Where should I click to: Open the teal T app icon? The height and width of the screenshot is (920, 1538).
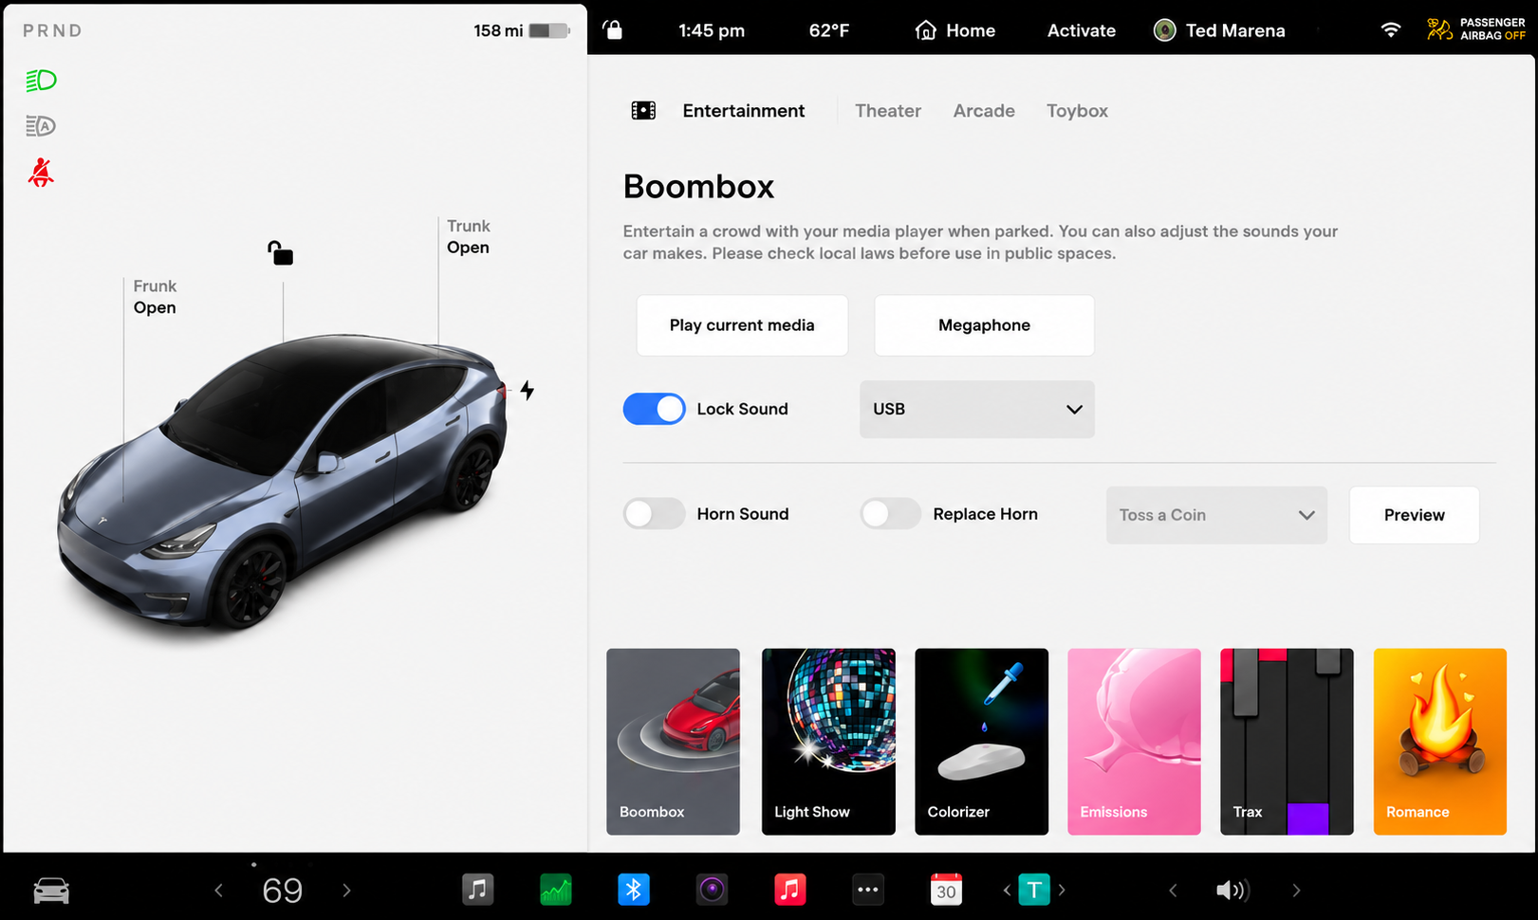[1034, 890]
